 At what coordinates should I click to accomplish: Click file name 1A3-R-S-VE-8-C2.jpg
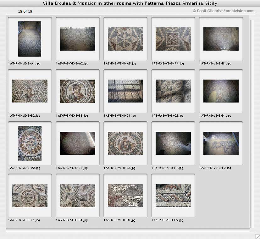point(167,116)
